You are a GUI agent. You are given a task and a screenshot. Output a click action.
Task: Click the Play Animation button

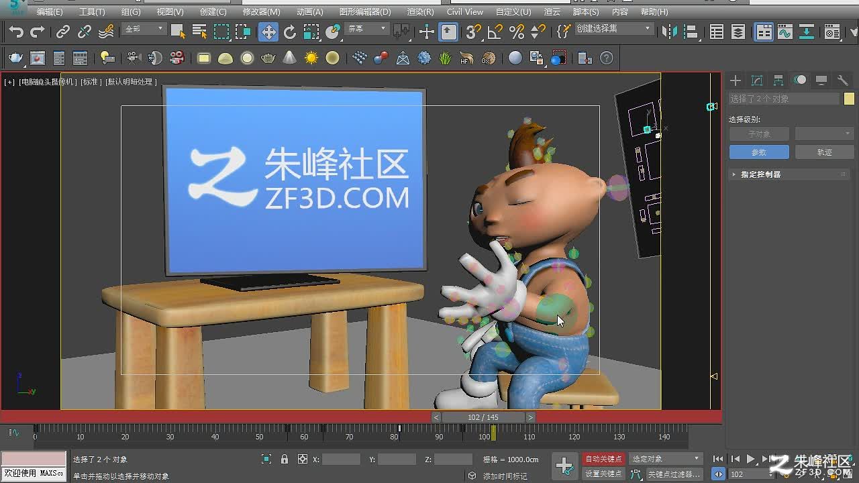(x=751, y=460)
